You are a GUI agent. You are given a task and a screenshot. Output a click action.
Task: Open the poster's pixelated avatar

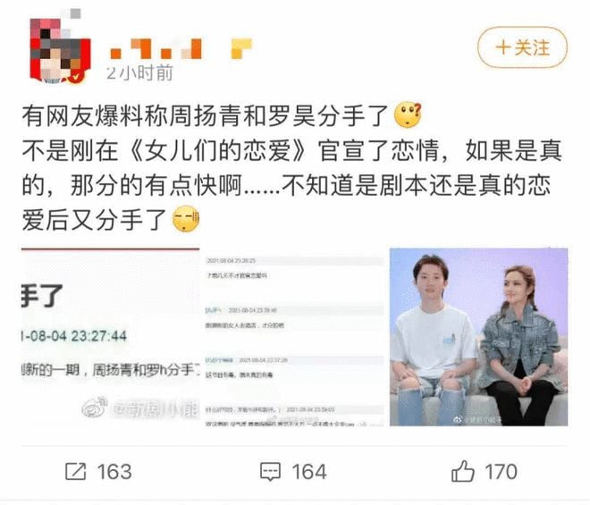pyautogui.click(x=60, y=50)
